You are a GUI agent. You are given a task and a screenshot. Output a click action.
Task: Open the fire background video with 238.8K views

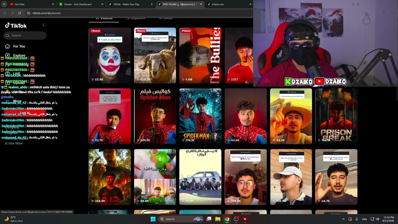110,177
